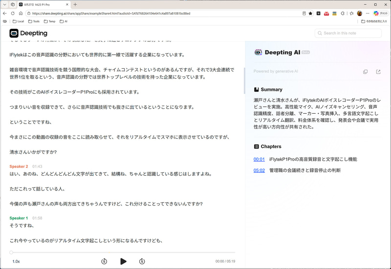Click the yellow calendar extension icon
This screenshot has width=391, height=269.
pos(334,14)
